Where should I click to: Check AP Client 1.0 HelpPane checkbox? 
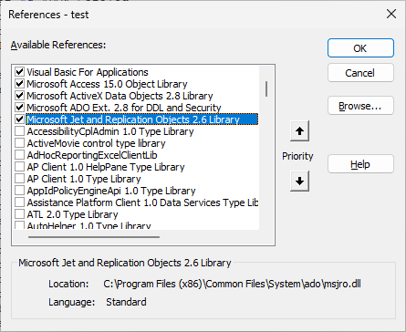pos(19,167)
